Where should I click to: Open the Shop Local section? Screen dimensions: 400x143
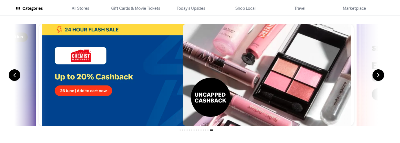click(245, 8)
